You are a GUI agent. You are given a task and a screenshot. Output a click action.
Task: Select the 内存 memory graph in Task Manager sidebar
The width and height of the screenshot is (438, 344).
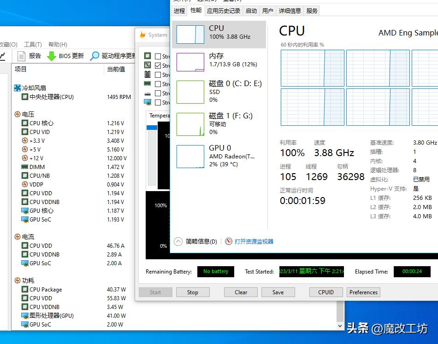click(x=190, y=61)
